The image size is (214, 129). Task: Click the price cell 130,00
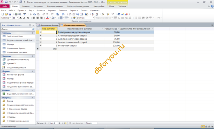click(112, 42)
